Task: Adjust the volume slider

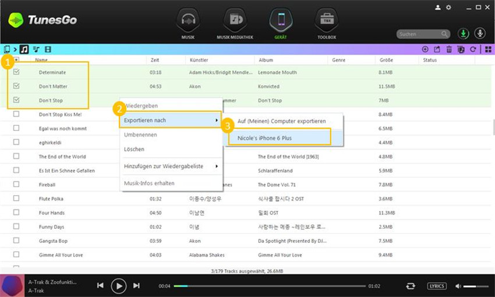Action: (x=476, y=287)
